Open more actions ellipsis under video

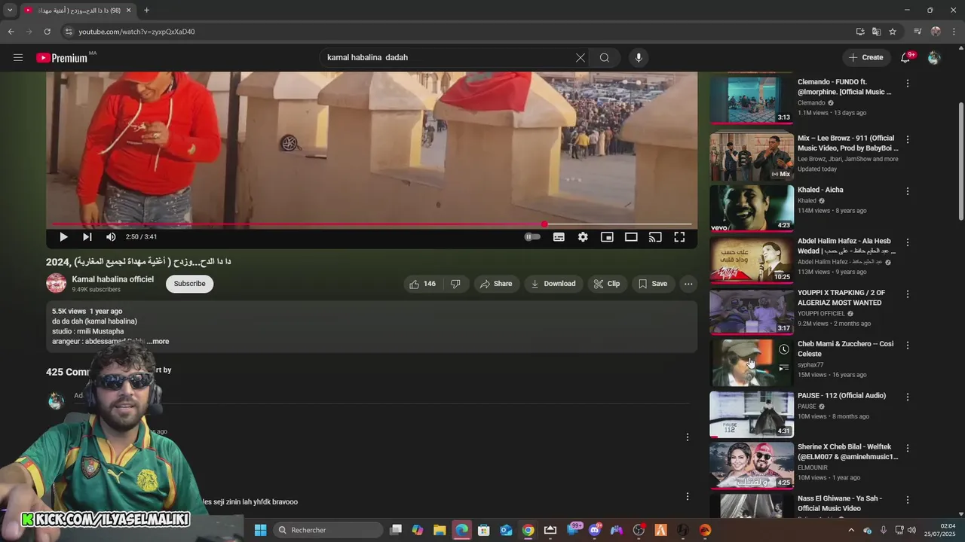click(688, 284)
